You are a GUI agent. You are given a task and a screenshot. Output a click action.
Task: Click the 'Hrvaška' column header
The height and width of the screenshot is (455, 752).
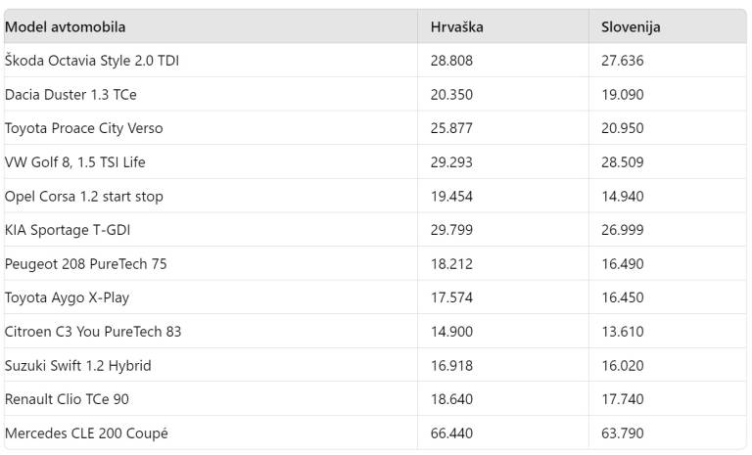(x=456, y=27)
